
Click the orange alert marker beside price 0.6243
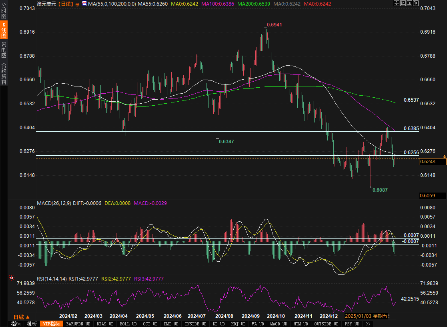444,155
